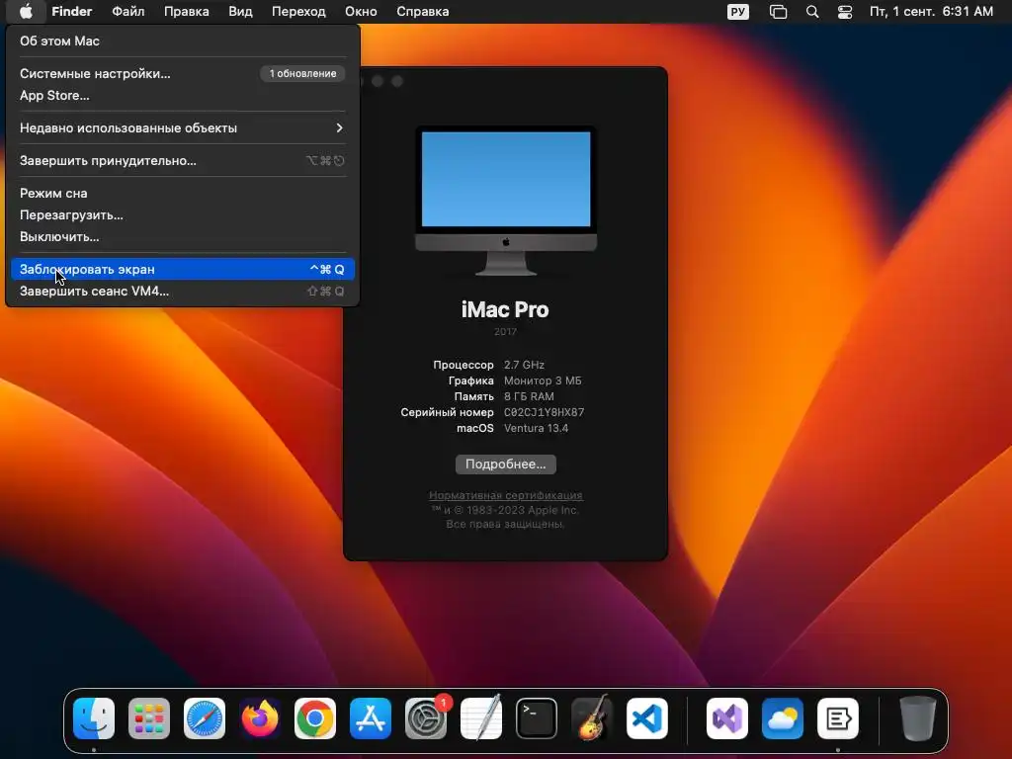The height and width of the screenshot is (759, 1012).
Task: Open Google Chrome from the Dock
Action: (315, 717)
